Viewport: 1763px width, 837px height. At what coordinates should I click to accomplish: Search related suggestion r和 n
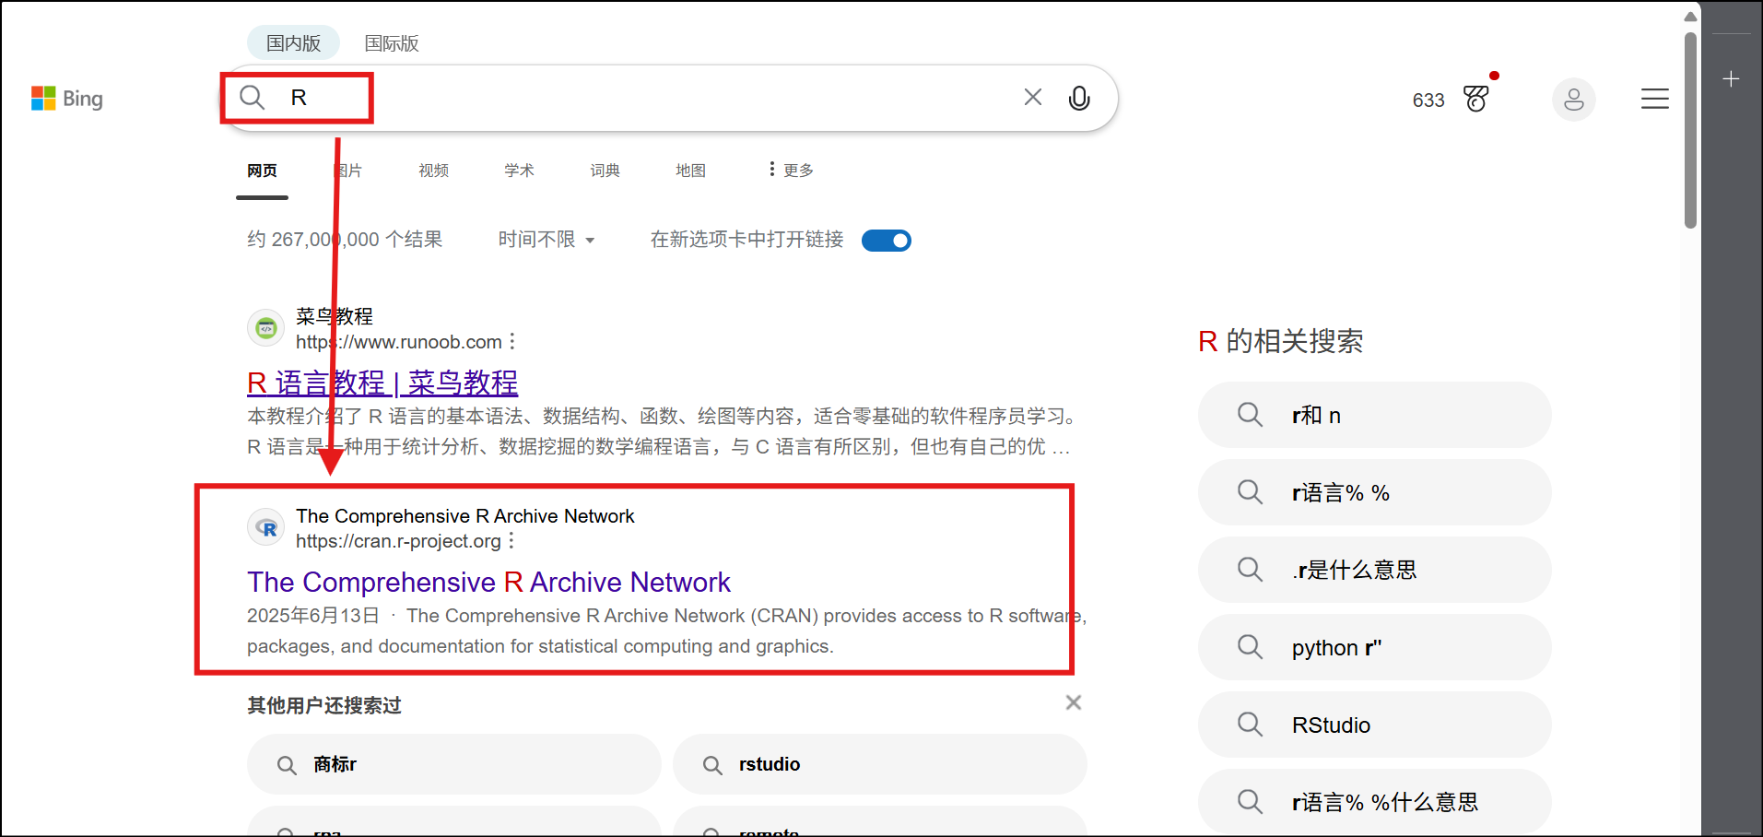click(x=1374, y=415)
